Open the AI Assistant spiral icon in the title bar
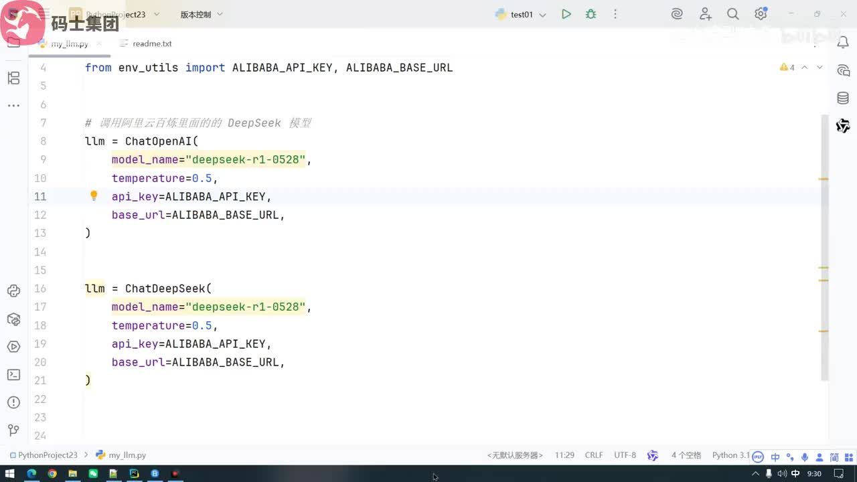This screenshot has width=857, height=482. click(x=677, y=14)
